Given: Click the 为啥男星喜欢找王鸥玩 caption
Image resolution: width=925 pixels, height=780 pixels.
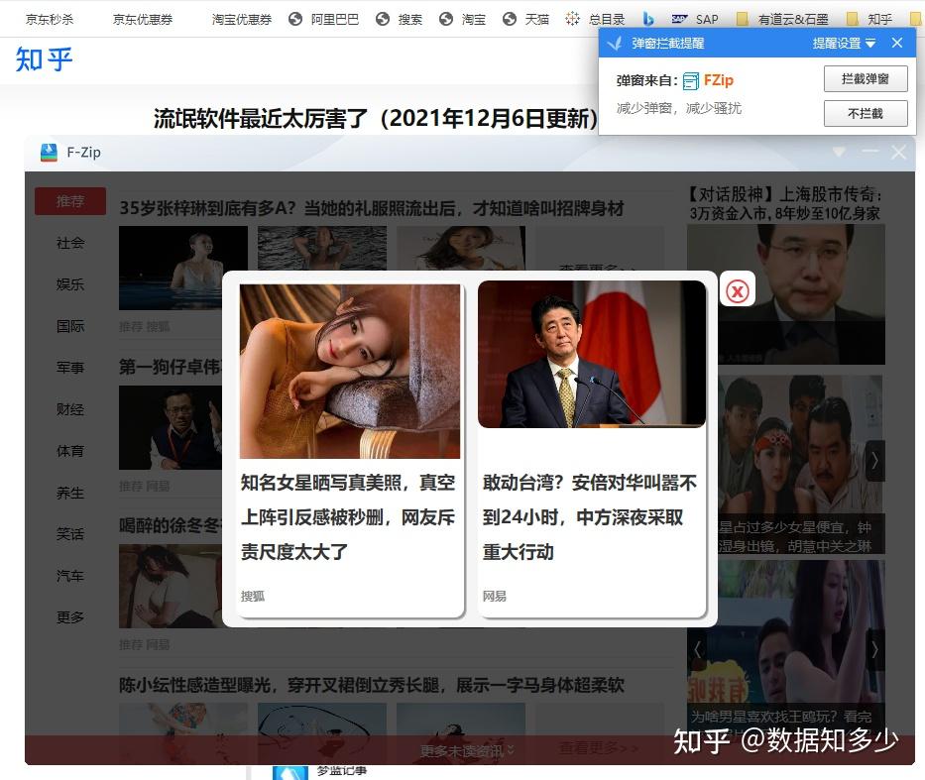Looking at the screenshot, I should pyautogui.click(x=781, y=717).
